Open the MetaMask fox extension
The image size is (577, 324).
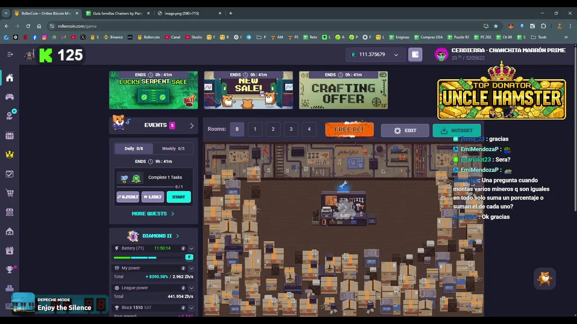point(511,26)
